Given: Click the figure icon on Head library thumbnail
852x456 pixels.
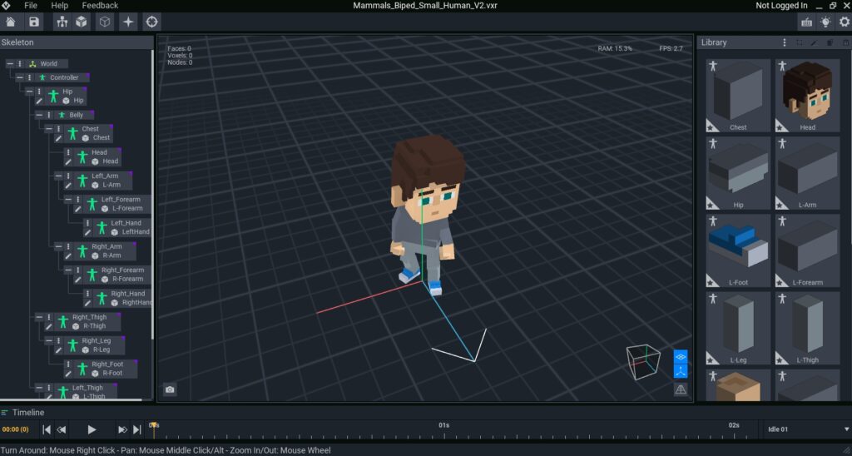Looking at the screenshot, I should (782, 66).
